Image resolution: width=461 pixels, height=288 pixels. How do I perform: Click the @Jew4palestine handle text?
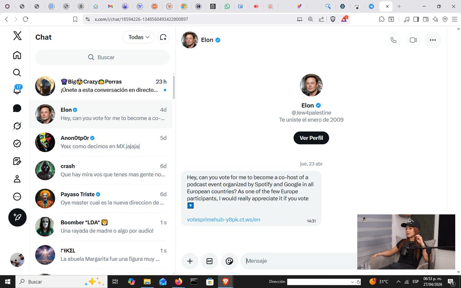point(311,113)
